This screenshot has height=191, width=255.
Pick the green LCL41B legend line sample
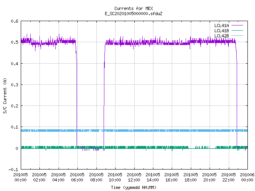[x=237, y=30]
